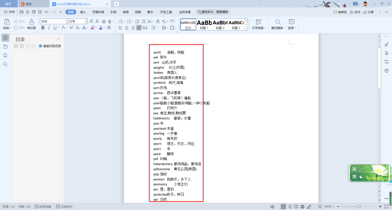The width and height of the screenshot is (392, 210).
Task: Expand the font size dropdown (五号)
Action: click(86, 21)
